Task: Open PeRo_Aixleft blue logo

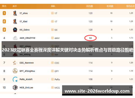Action: click(x=15, y=79)
